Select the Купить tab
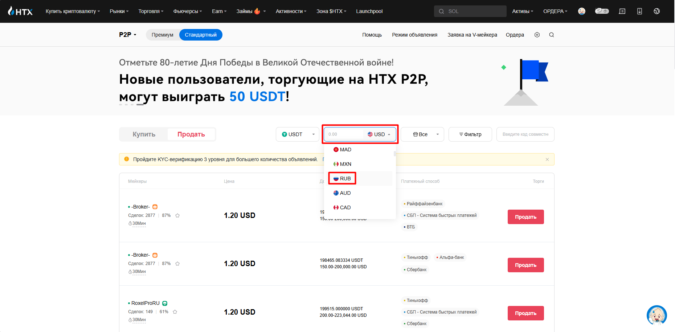 pyautogui.click(x=144, y=134)
